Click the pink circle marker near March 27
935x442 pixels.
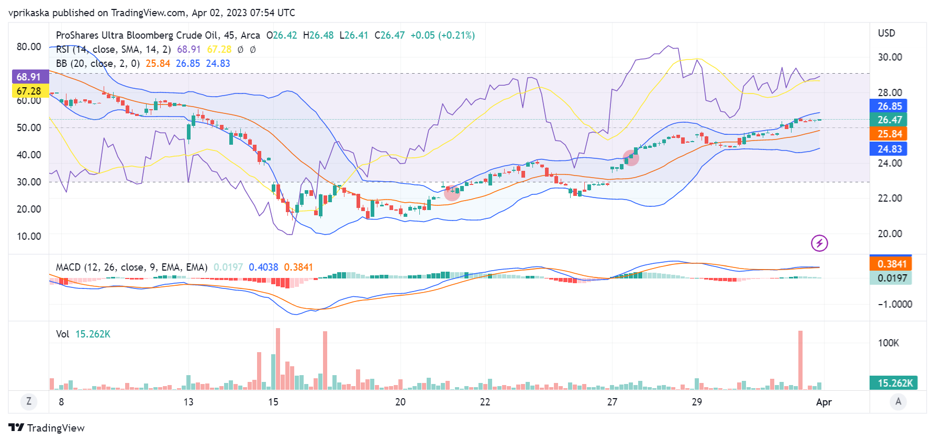pos(631,158)
